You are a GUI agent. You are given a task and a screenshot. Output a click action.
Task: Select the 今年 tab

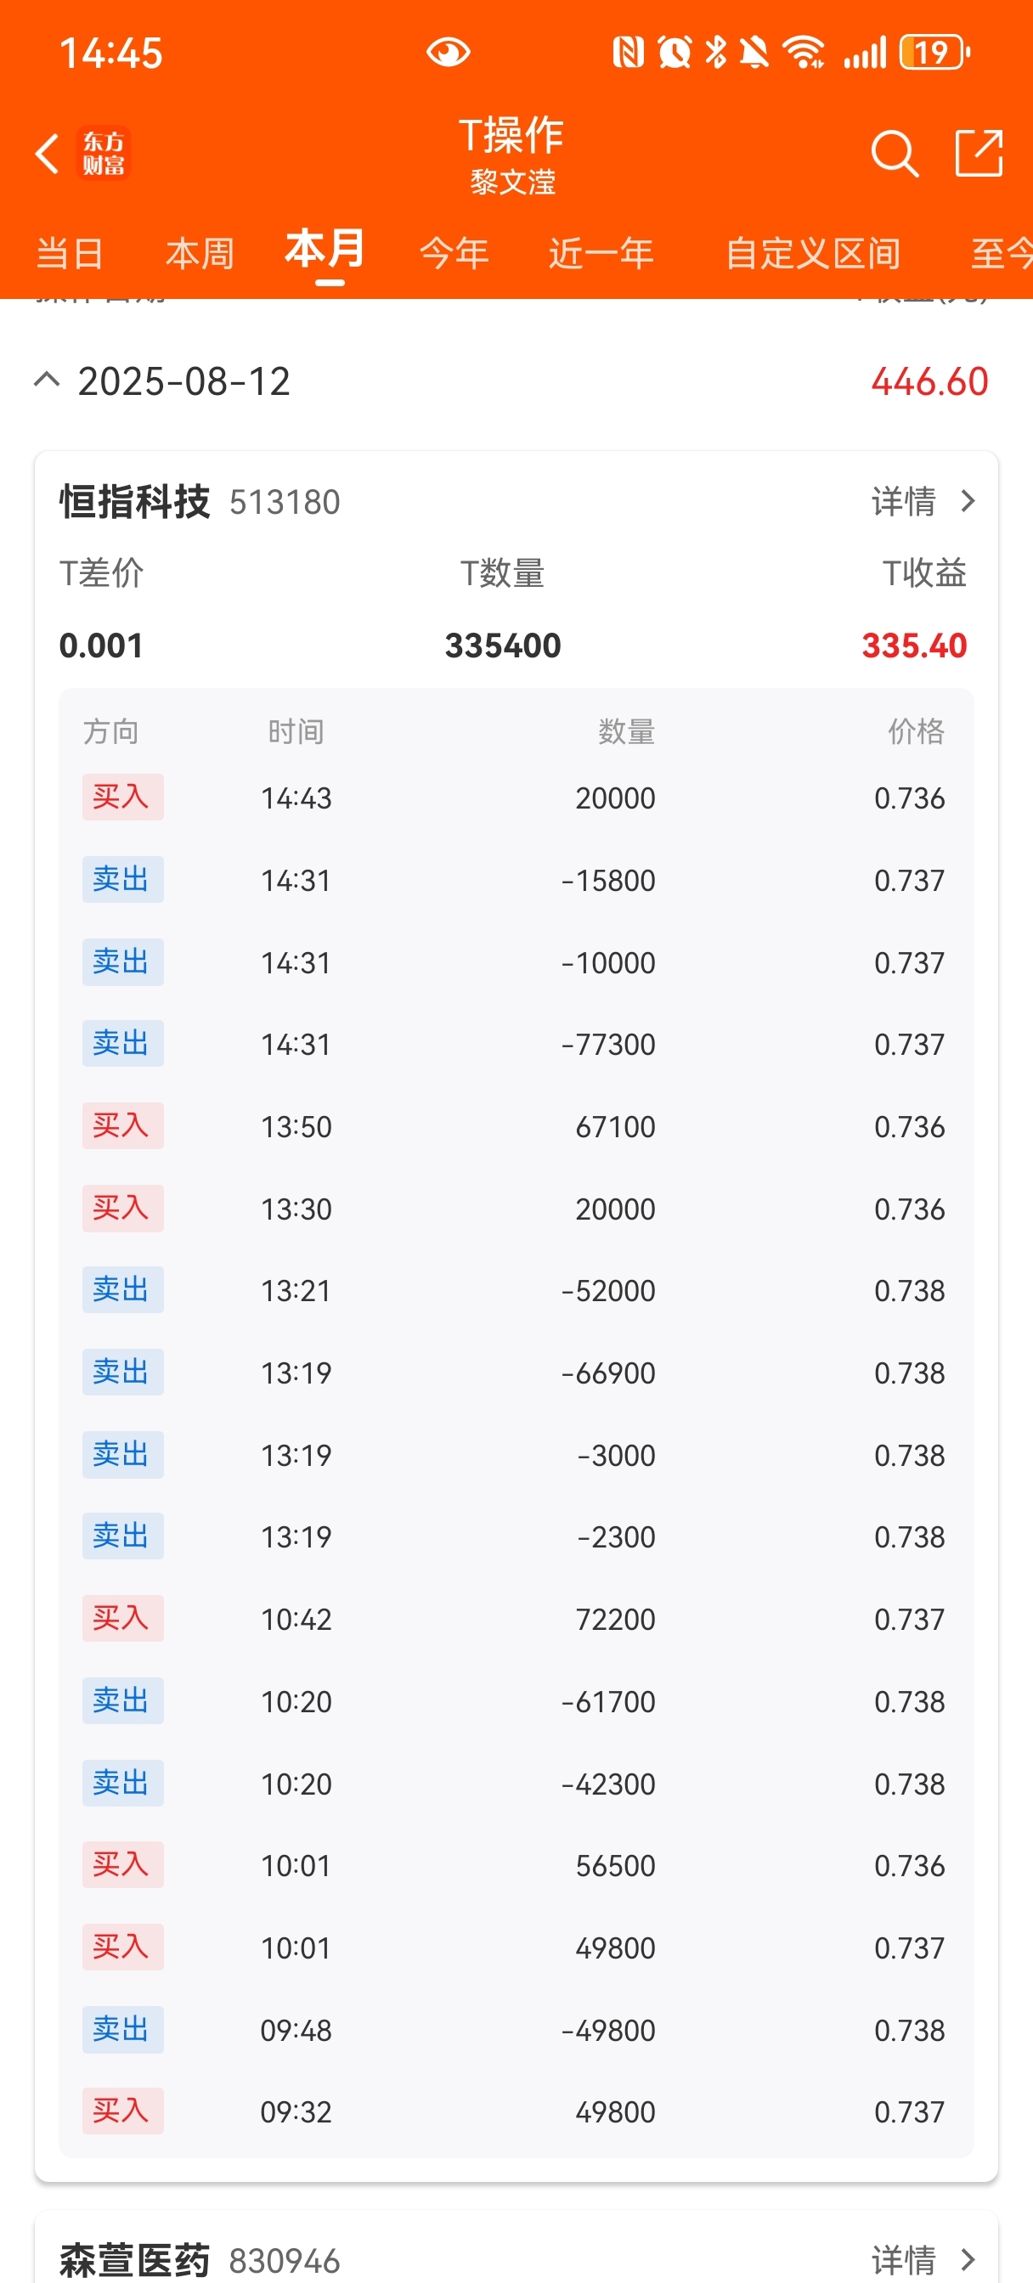[x=454, y=253]
